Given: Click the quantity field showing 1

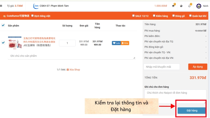Looking at the screenshot, I should (67, 43).
